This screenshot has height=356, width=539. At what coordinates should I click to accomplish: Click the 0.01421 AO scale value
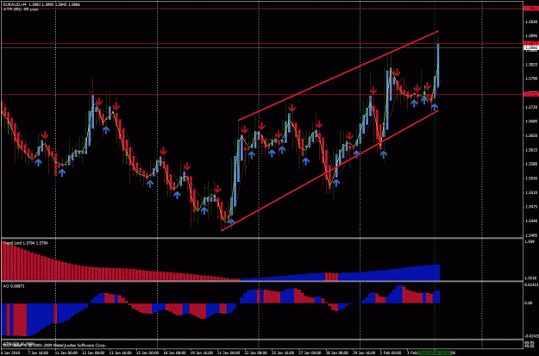pos(531,284)
